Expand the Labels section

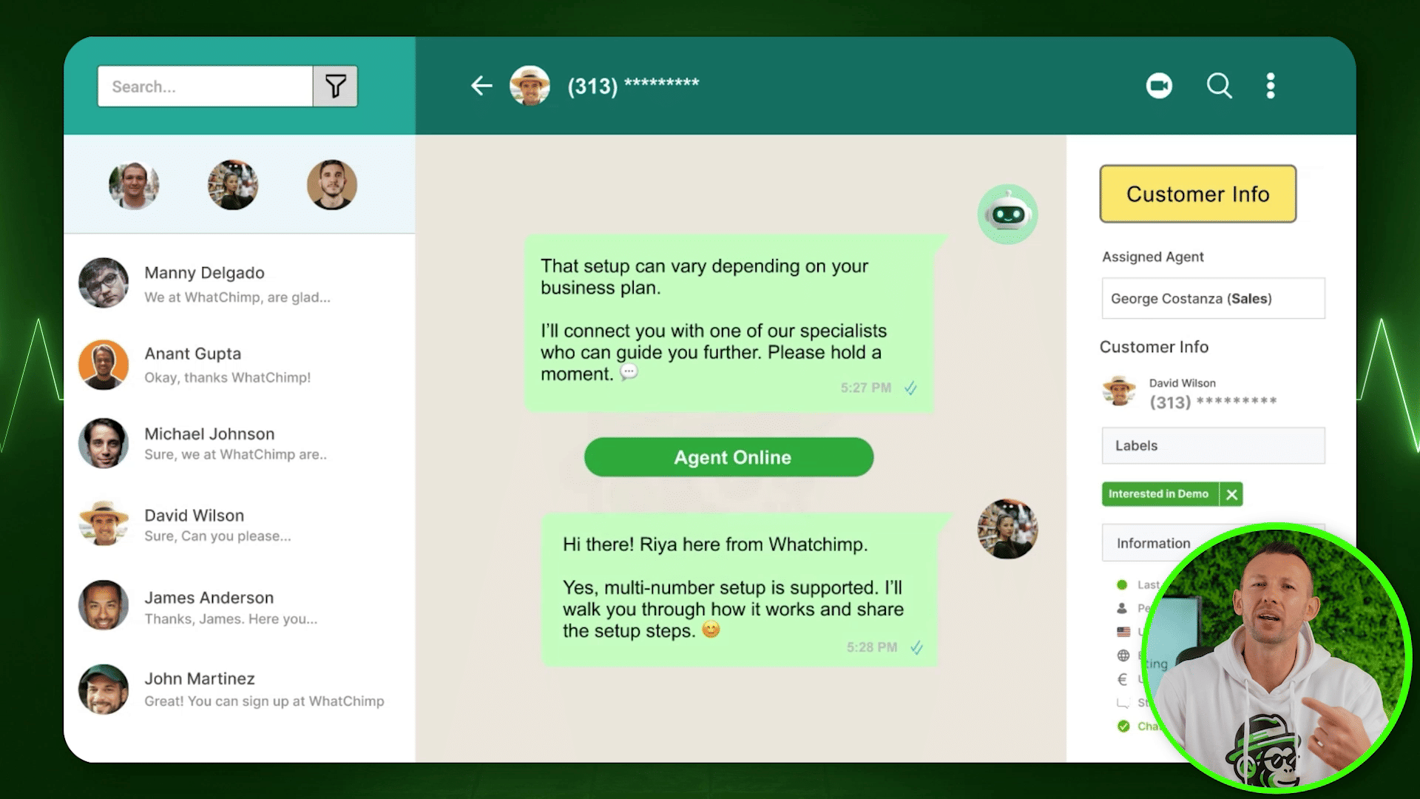coord(1213,445)
